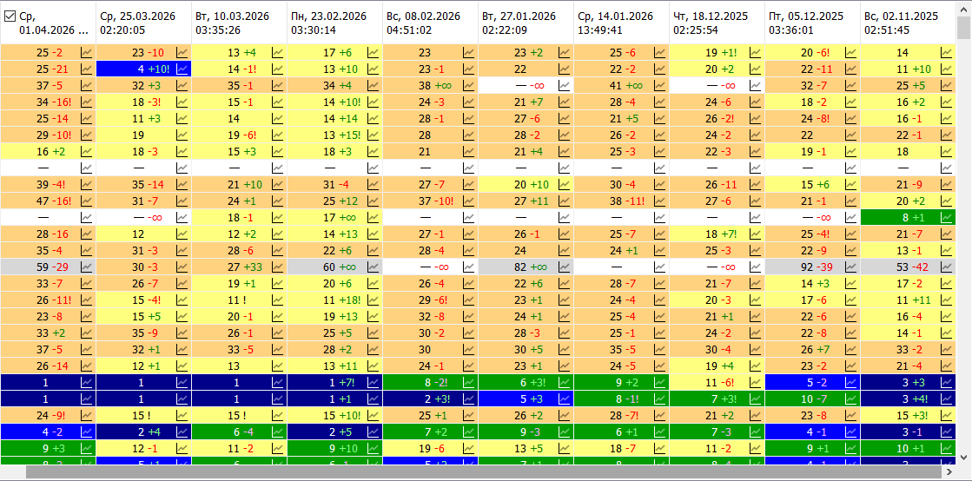This screenshot has width=972, height=481.
Task: Click the Ср, 25.03.2026 column header
Action: point(143,23)
